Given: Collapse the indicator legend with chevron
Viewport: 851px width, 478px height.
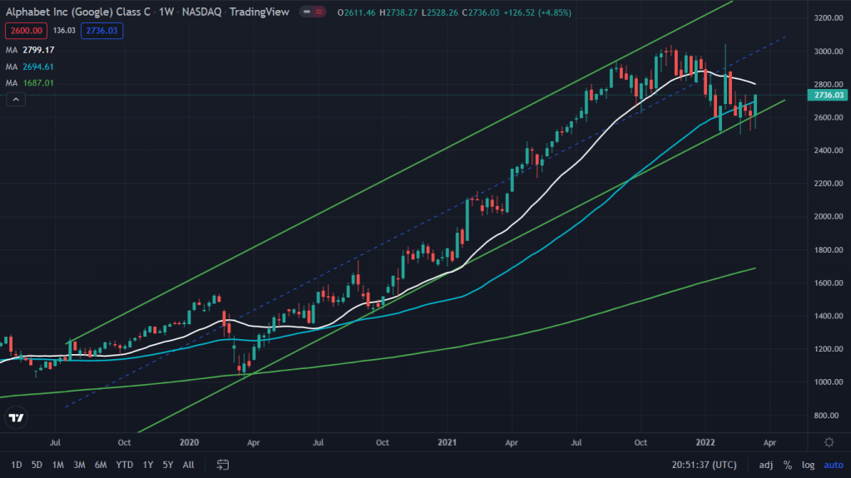Looking at the screenshot, I should [15, 100].
